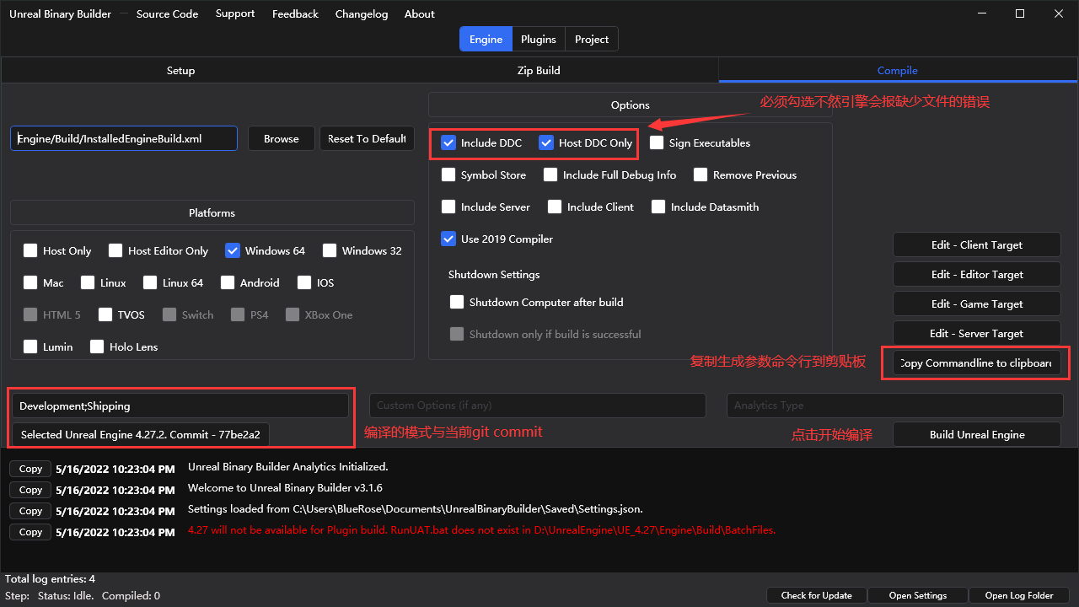Copy Commandline to clipboard
This screenshot has height=607, width=1079.
tap(977, 363)
